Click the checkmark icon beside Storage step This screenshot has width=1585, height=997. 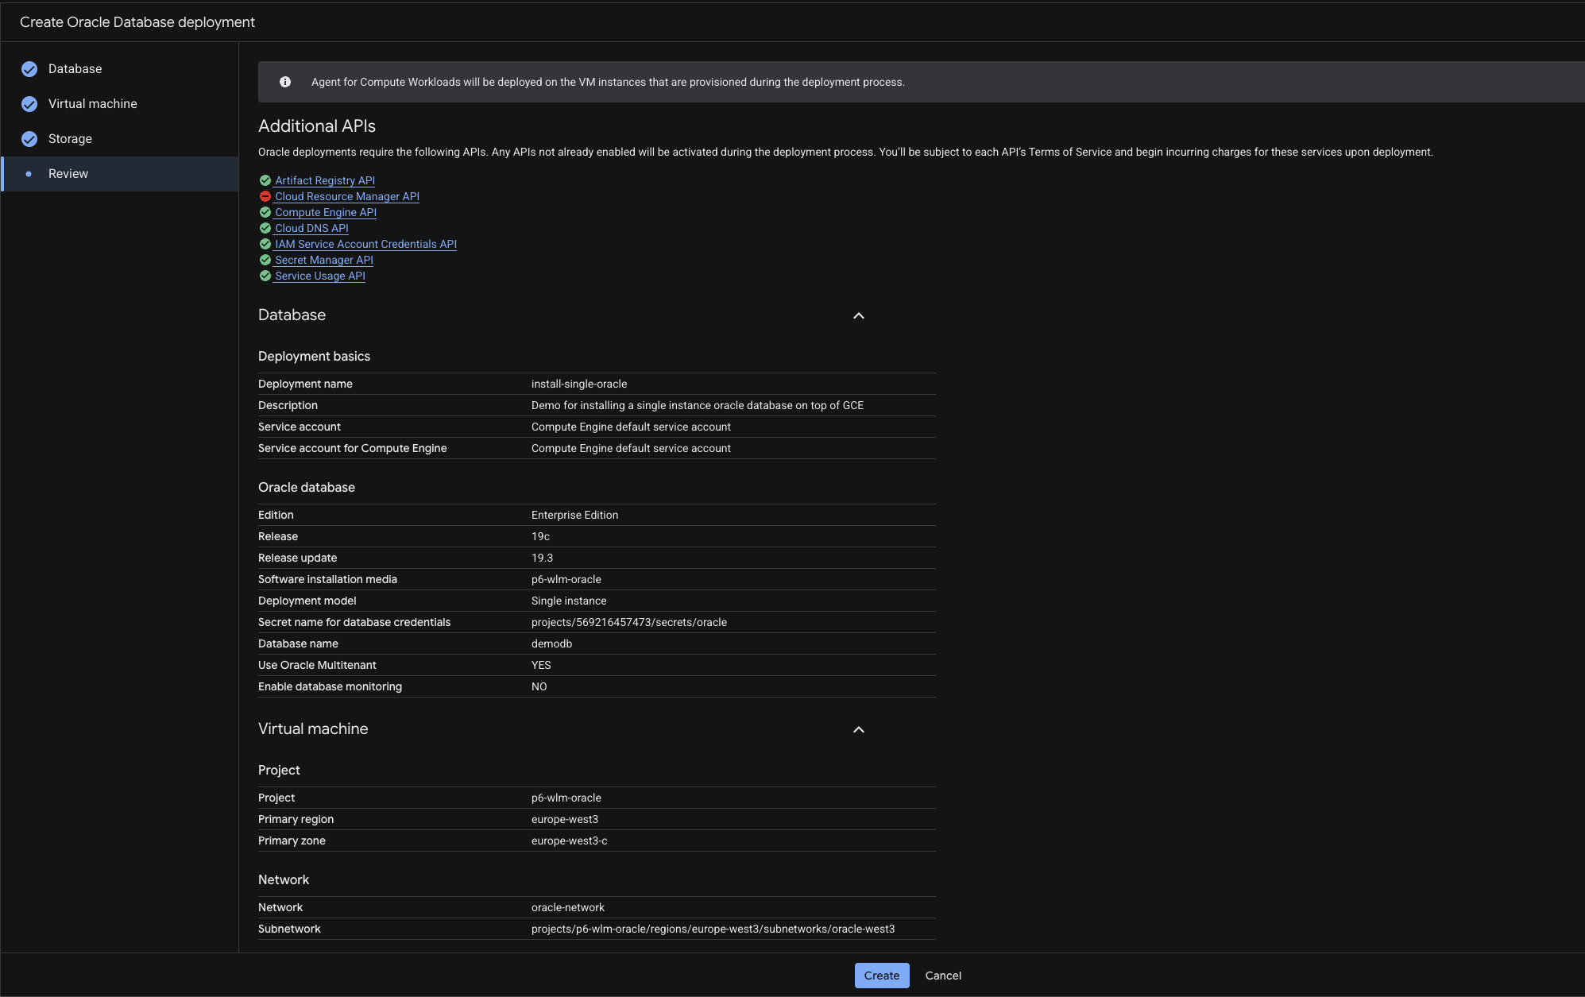(29, 139)
